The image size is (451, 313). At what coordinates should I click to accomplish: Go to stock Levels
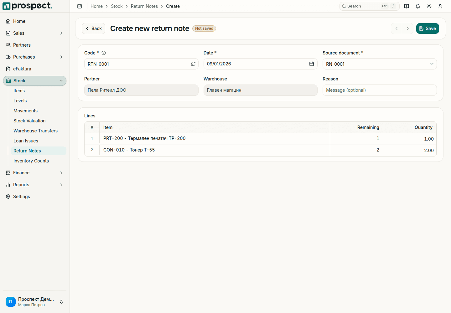coord(39,101)
